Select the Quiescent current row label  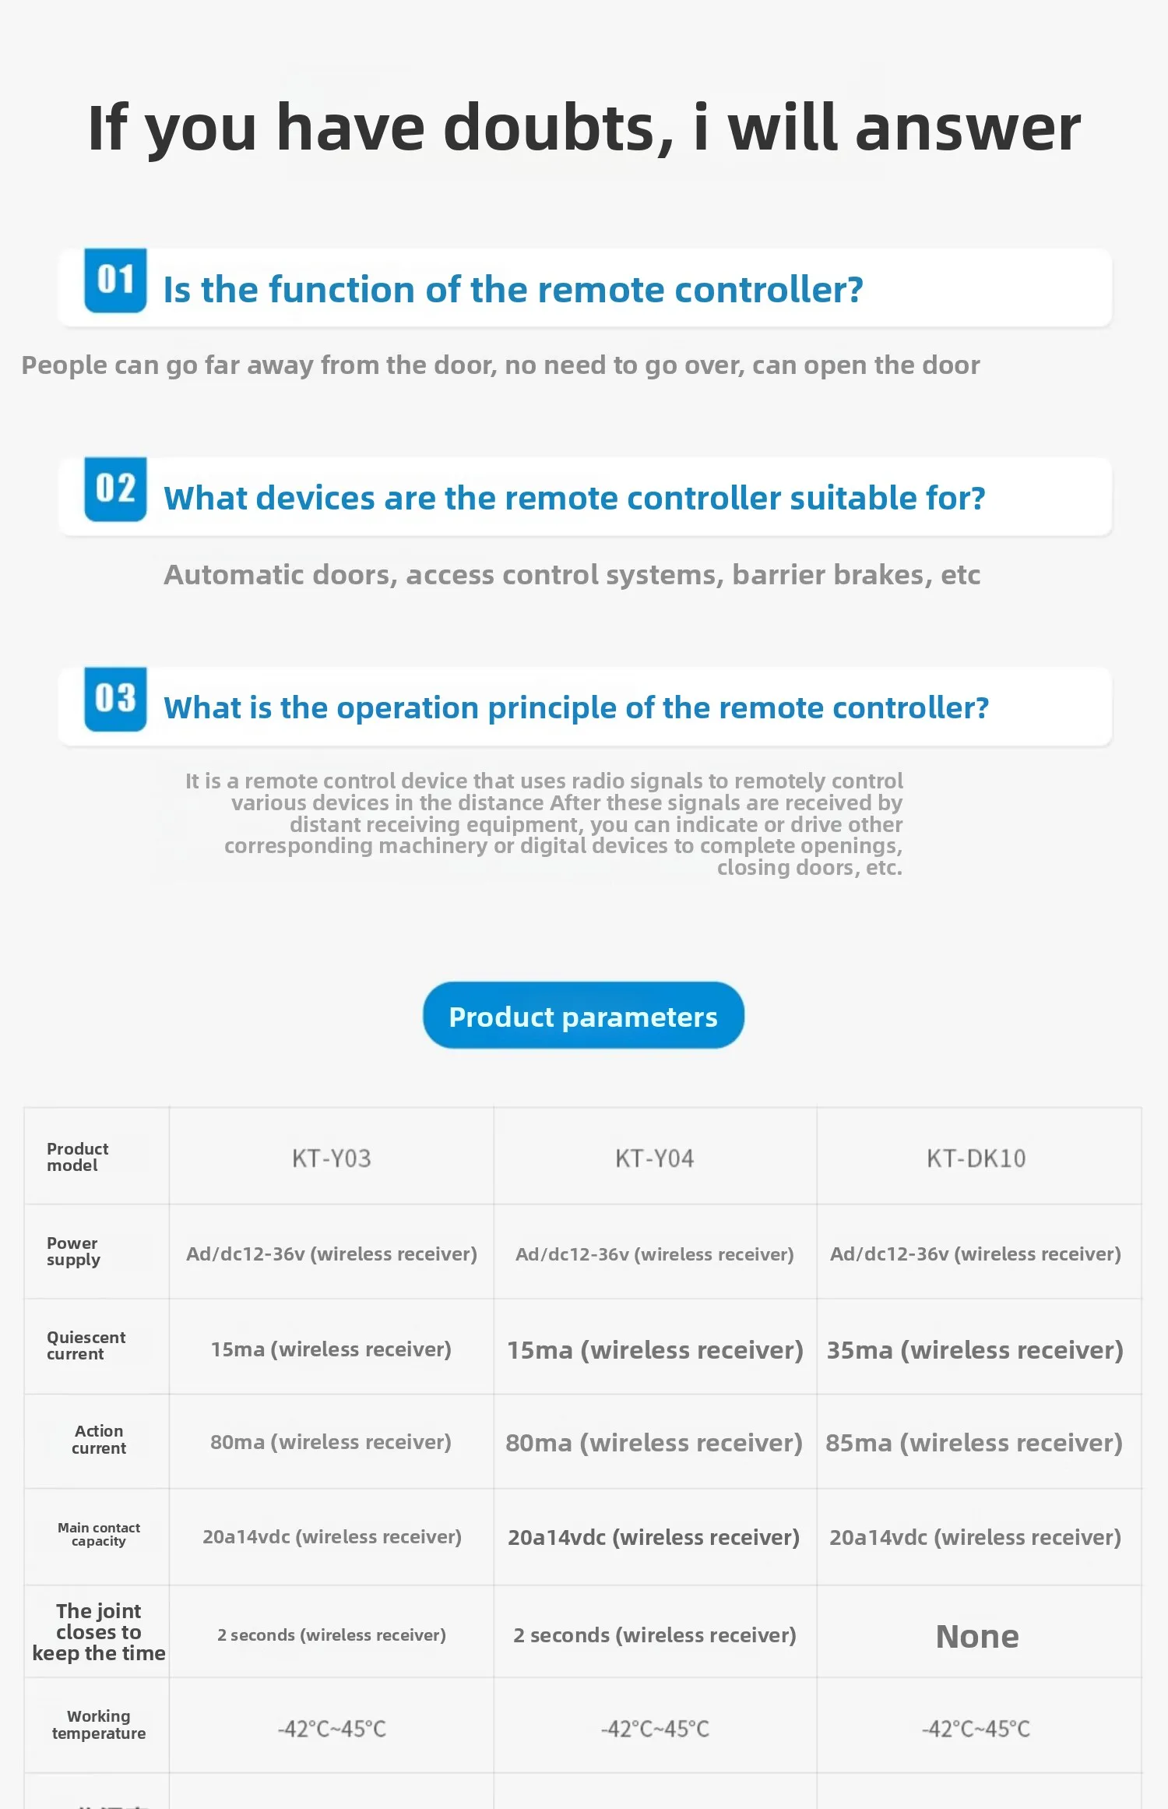[86, 1345]
